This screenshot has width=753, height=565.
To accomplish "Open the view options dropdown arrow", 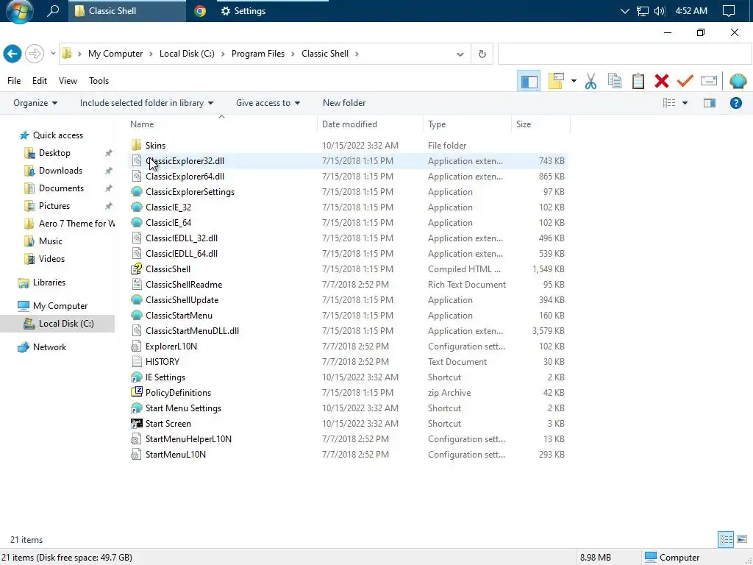I will tap(685, 103).
